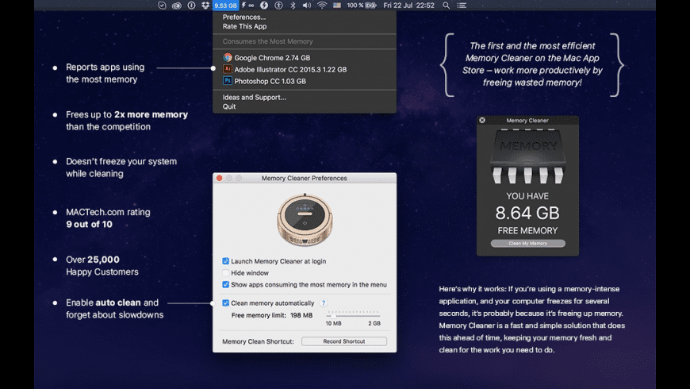This screenshot has width=690, height=389.
Task: Click the Over 25,000 Happy Customers text
Action: coord(102,266)
